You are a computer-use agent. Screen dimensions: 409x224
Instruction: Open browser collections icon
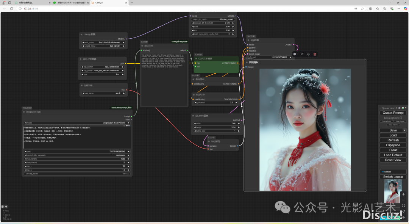coord(384,9)
